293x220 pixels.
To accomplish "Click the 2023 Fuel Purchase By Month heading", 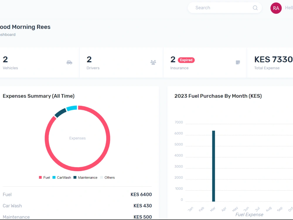I will 218,96.
